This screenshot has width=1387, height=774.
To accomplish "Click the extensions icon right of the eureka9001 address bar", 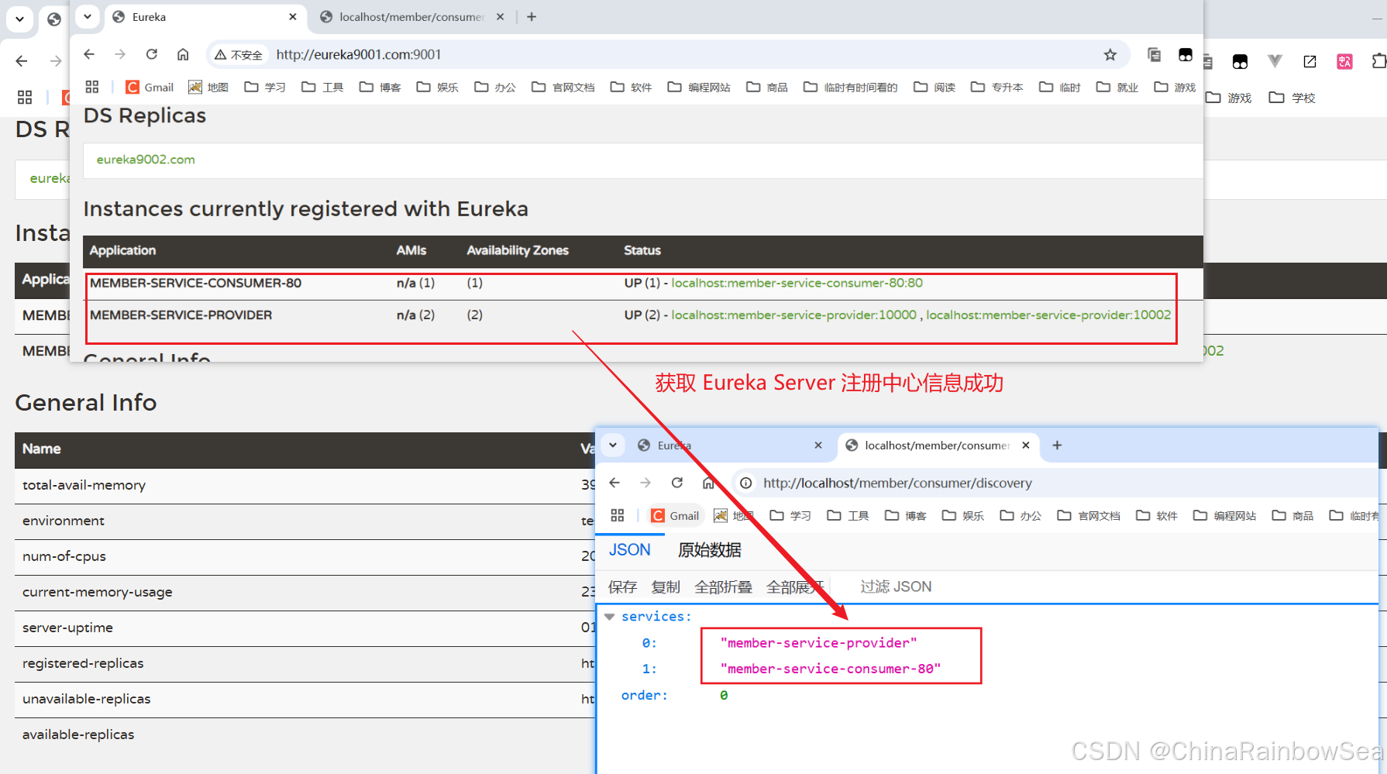I will coord(1186,54).
